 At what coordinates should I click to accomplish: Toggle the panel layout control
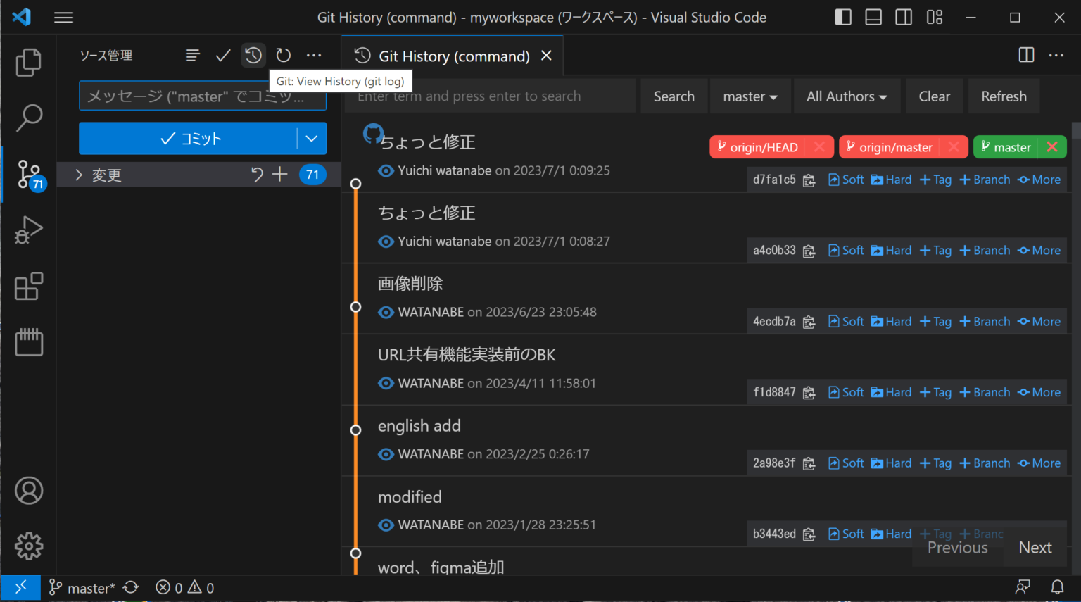(873, 17)
